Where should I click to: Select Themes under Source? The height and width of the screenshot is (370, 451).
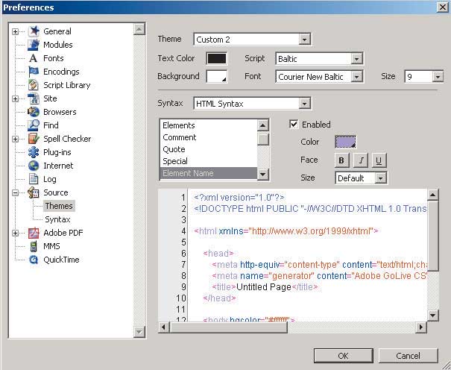(59, 206)
